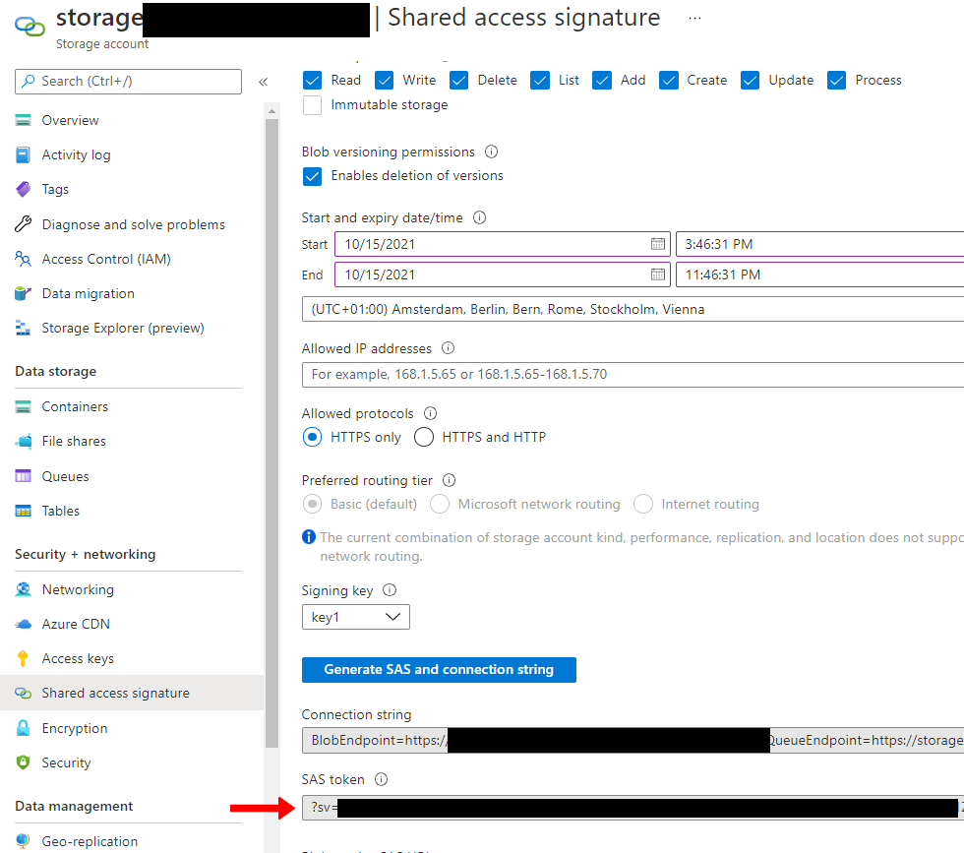Uncheck the Add permission checkbox
964x853 pixels.
602,80
